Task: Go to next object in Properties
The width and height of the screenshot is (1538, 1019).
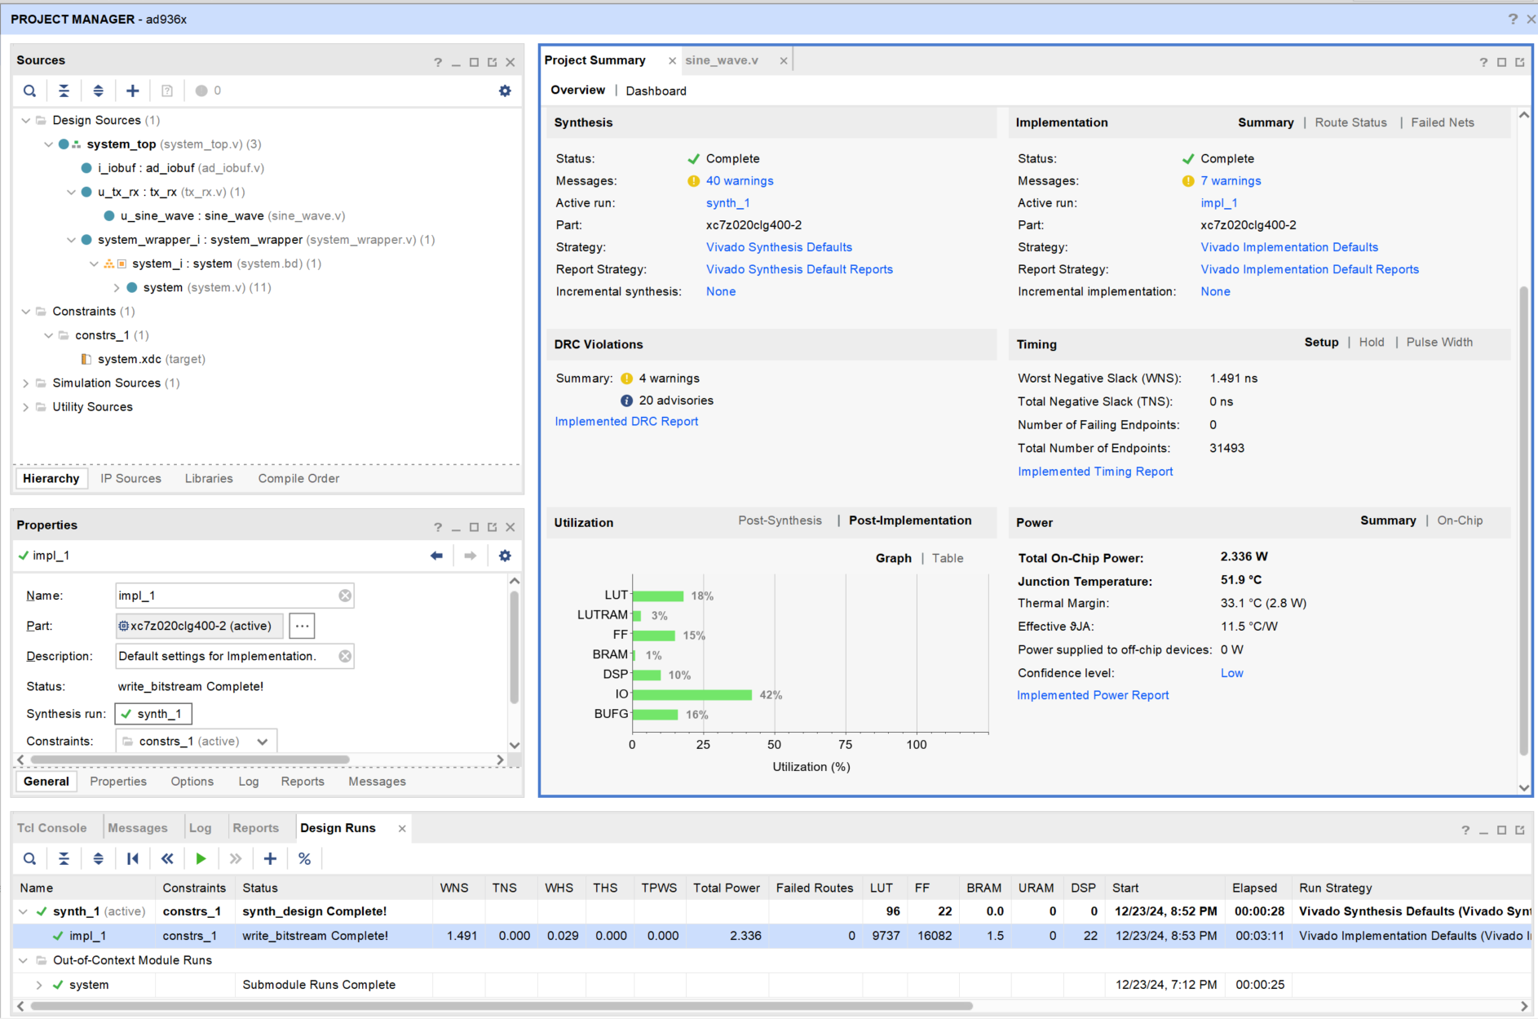Action: (471, 556)
